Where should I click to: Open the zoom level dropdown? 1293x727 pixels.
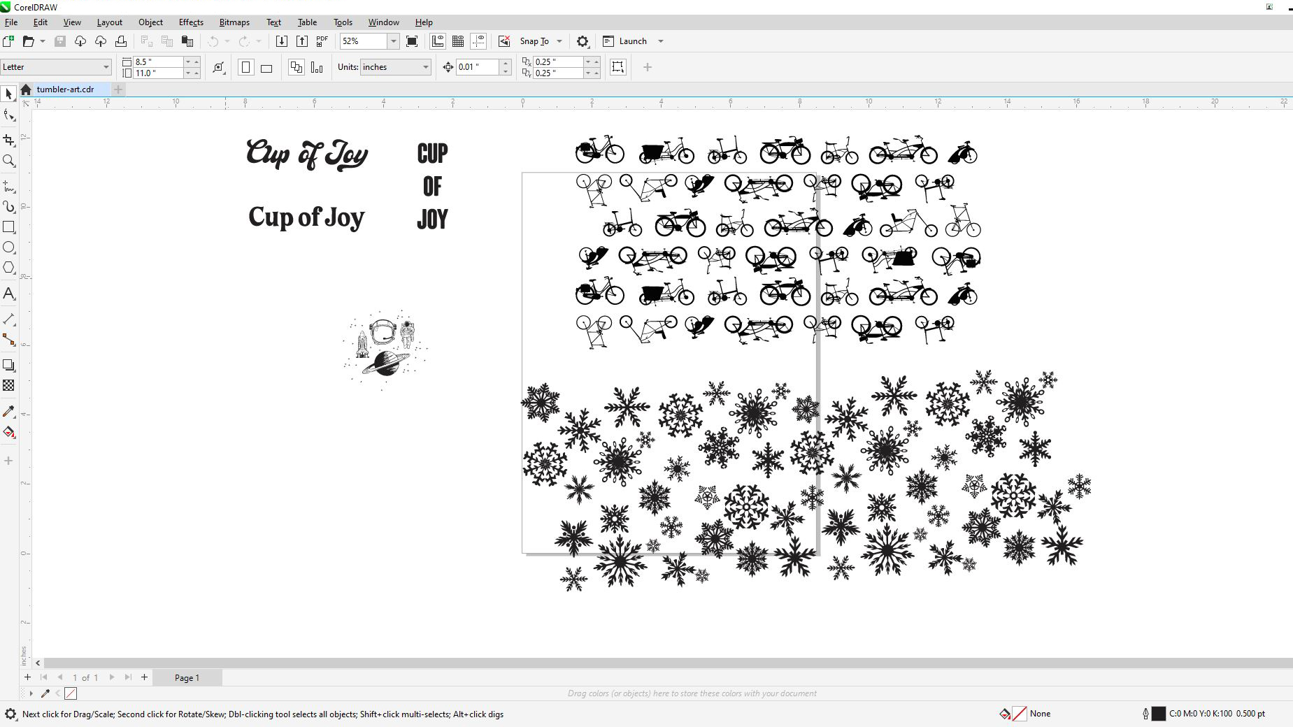click(394, 41)
